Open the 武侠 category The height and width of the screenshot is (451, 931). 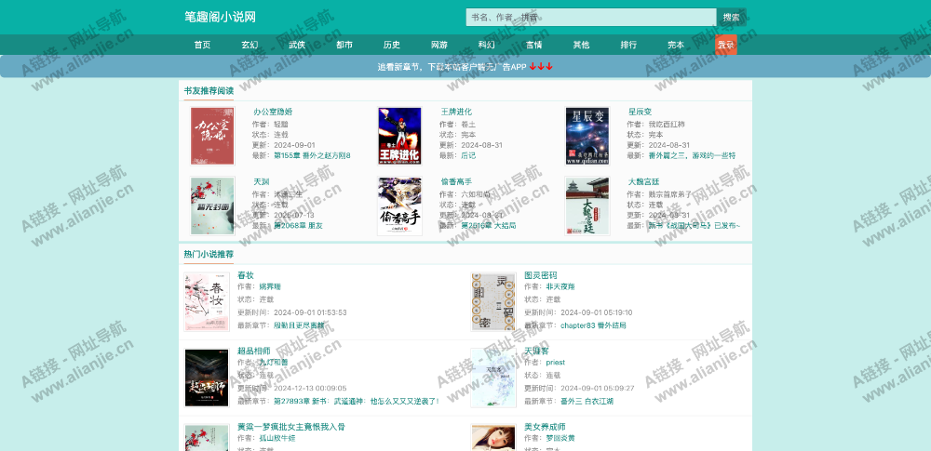pyautogui.click(x=297, y=45)
